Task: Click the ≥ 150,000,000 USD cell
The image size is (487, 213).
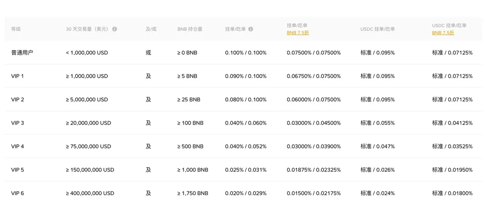Action: point(90,170)
